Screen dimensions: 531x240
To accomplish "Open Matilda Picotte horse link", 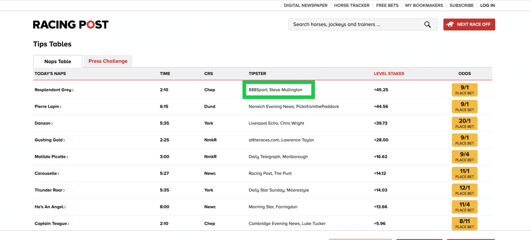I will pos(51,157).
